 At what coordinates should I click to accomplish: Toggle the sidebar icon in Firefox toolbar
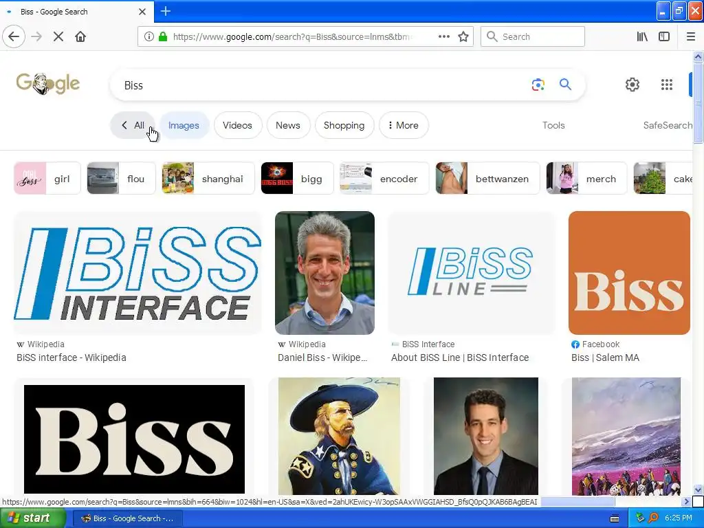click(x=664, y=36)
